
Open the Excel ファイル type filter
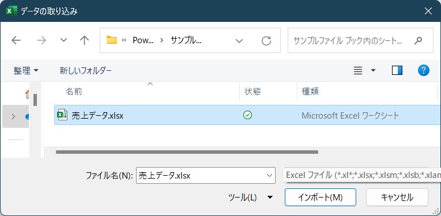pyautogui.click(x=362, y=175)
